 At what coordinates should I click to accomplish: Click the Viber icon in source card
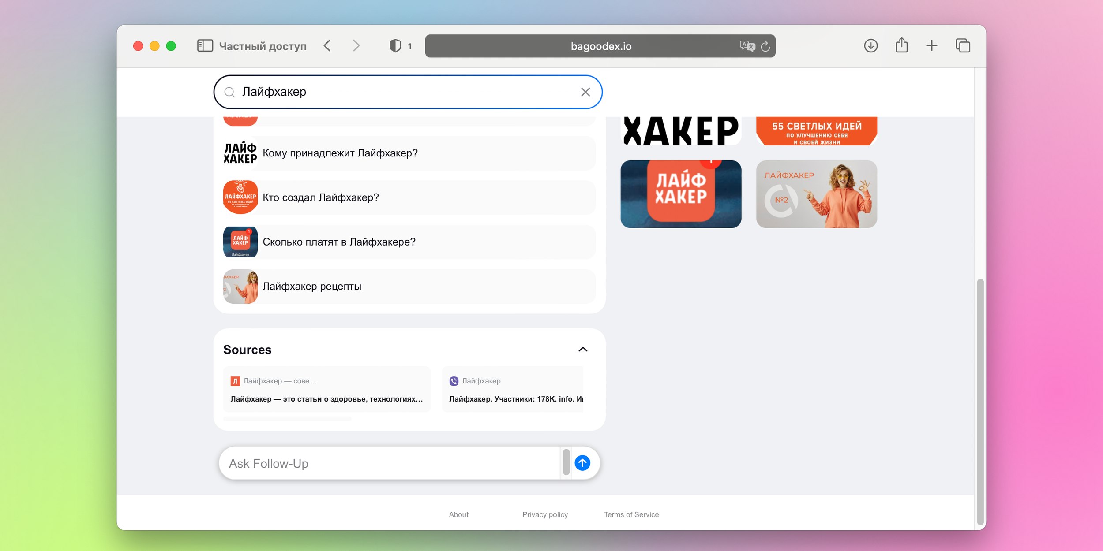click(x=454, y=381)
